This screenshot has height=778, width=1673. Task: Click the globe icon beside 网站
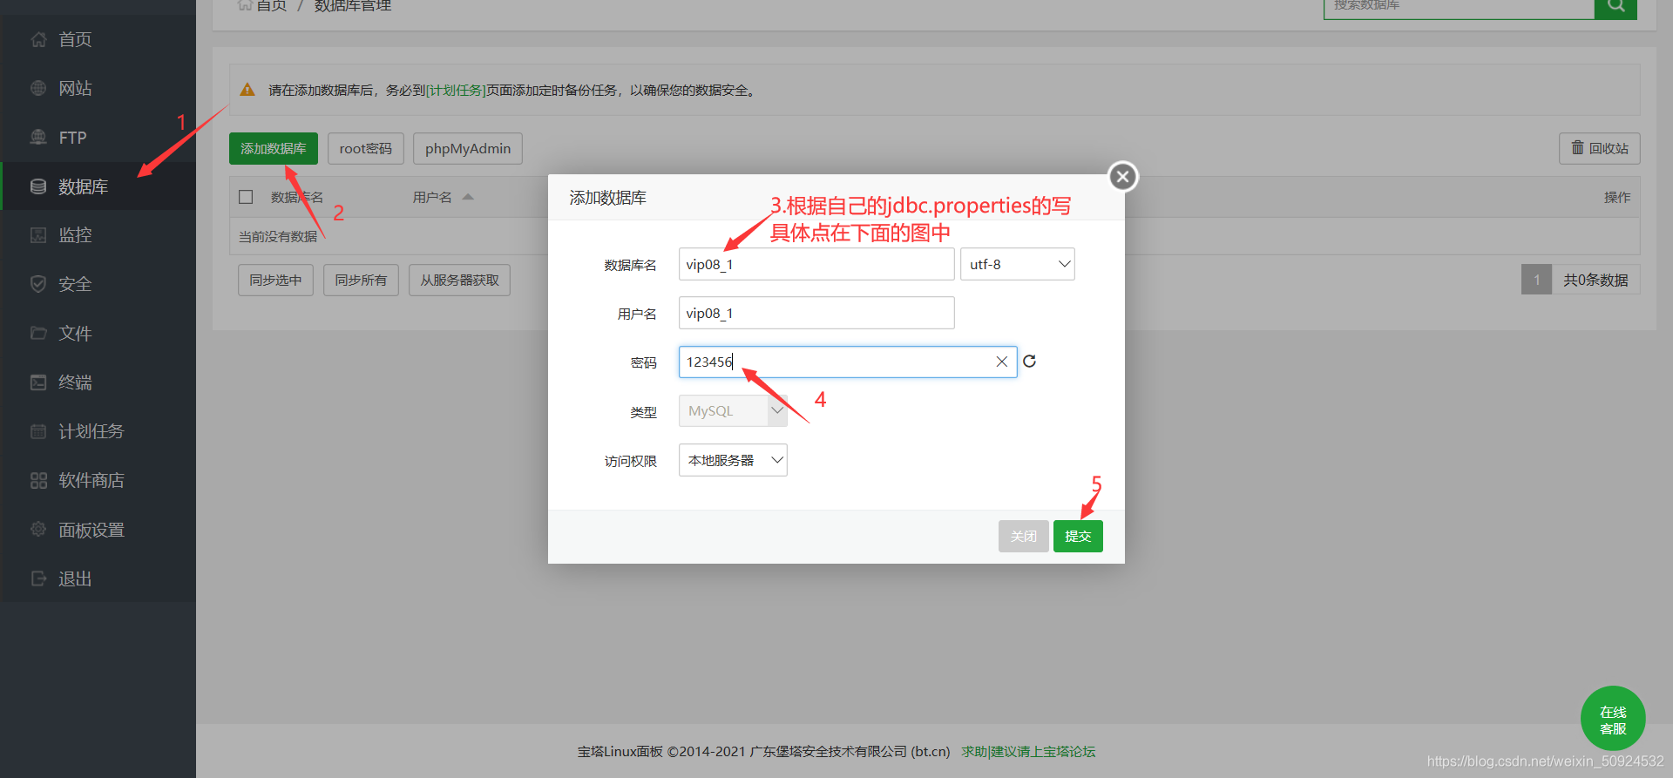38,88
